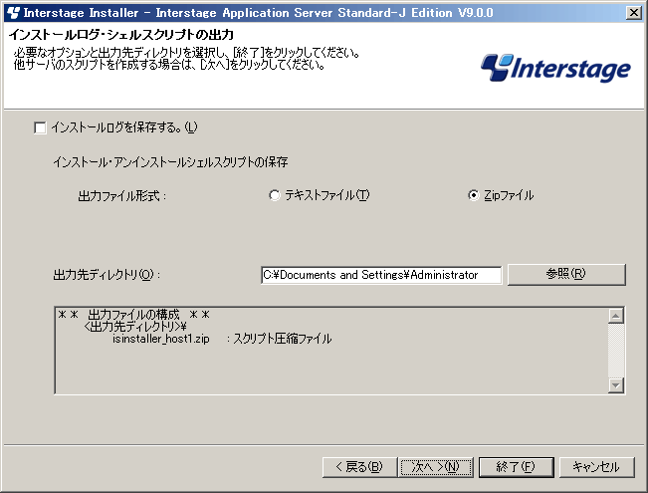Click the 出力ファイルの構成 heading text

134,315
